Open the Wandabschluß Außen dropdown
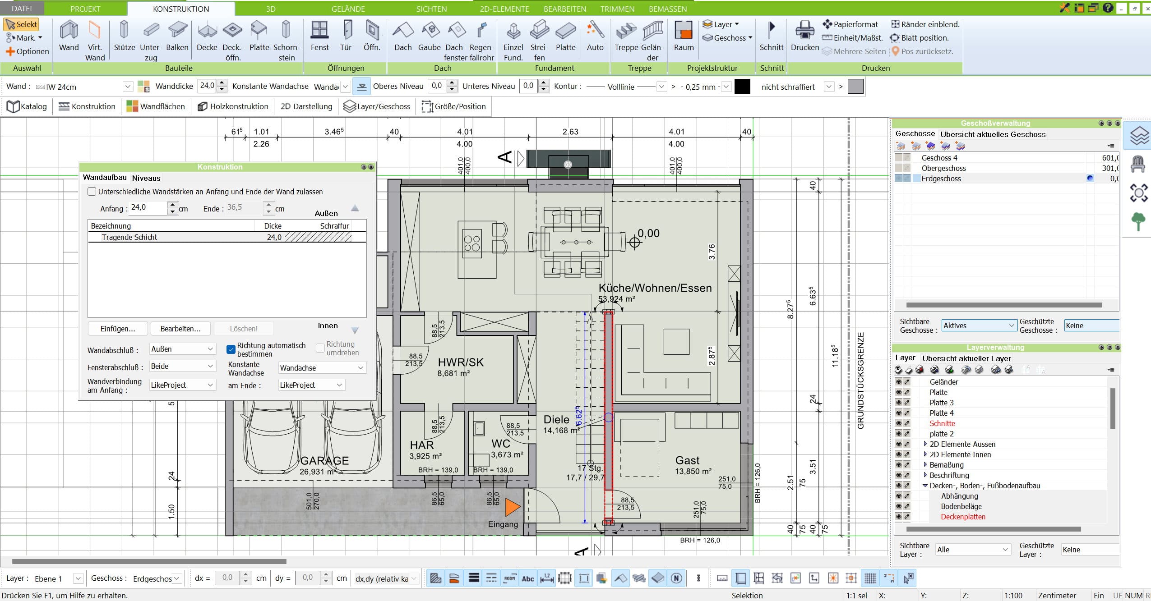This screenshot has width=1151, height=601. tap(182, 349)
